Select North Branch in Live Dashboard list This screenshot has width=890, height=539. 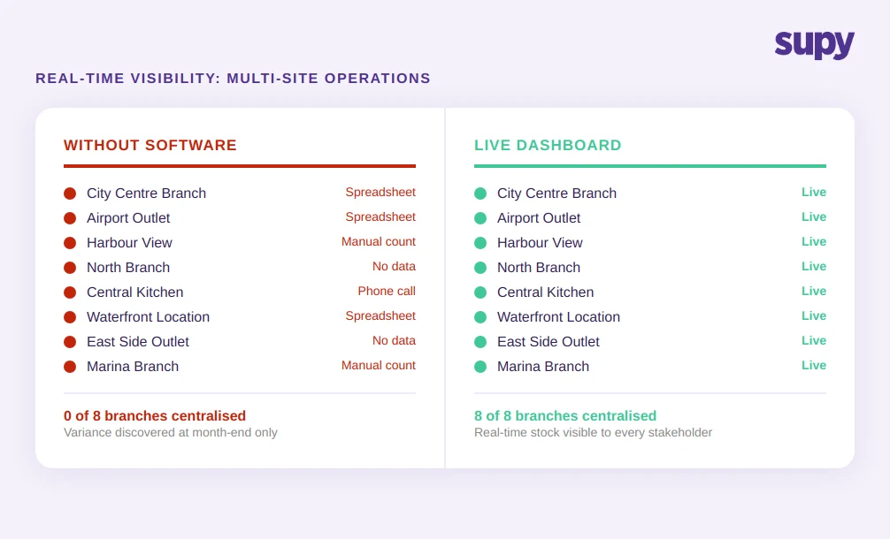coord(539,268)
